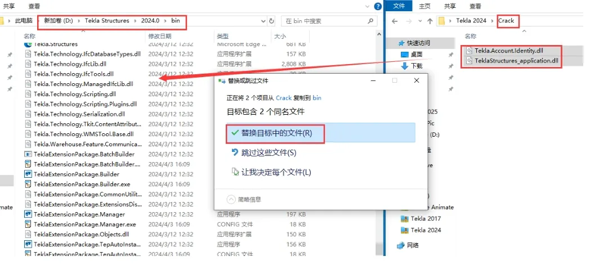Click file icon of TeklaStructures_application.dll
The image size is (590, 265).
469,61
